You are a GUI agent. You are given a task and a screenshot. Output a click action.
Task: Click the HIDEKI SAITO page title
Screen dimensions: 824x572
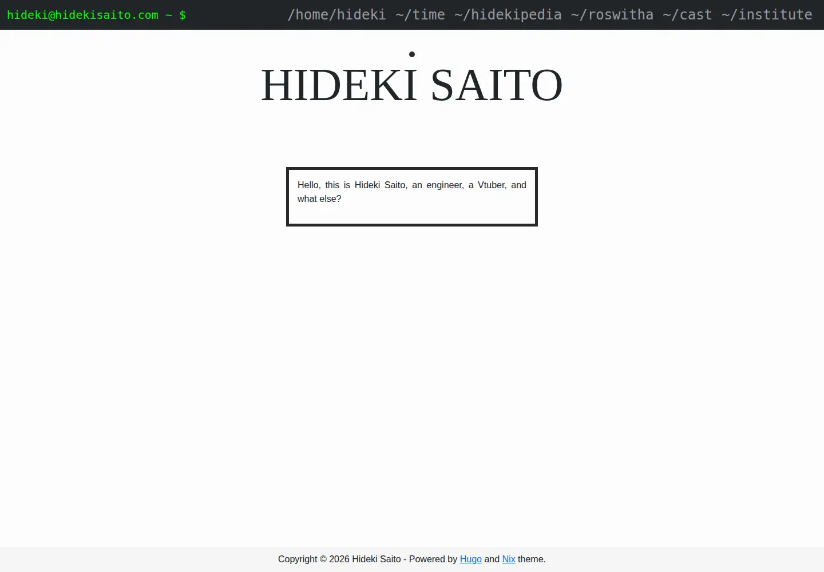click(412, 85)
